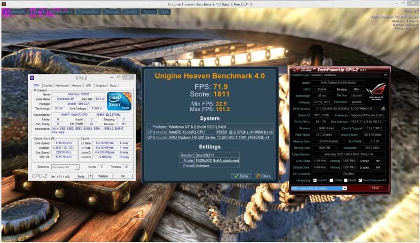Click the Camera button in Heaven toolbar
The image size is (420, 243).
pyautogui.click(x=38, y=12)
